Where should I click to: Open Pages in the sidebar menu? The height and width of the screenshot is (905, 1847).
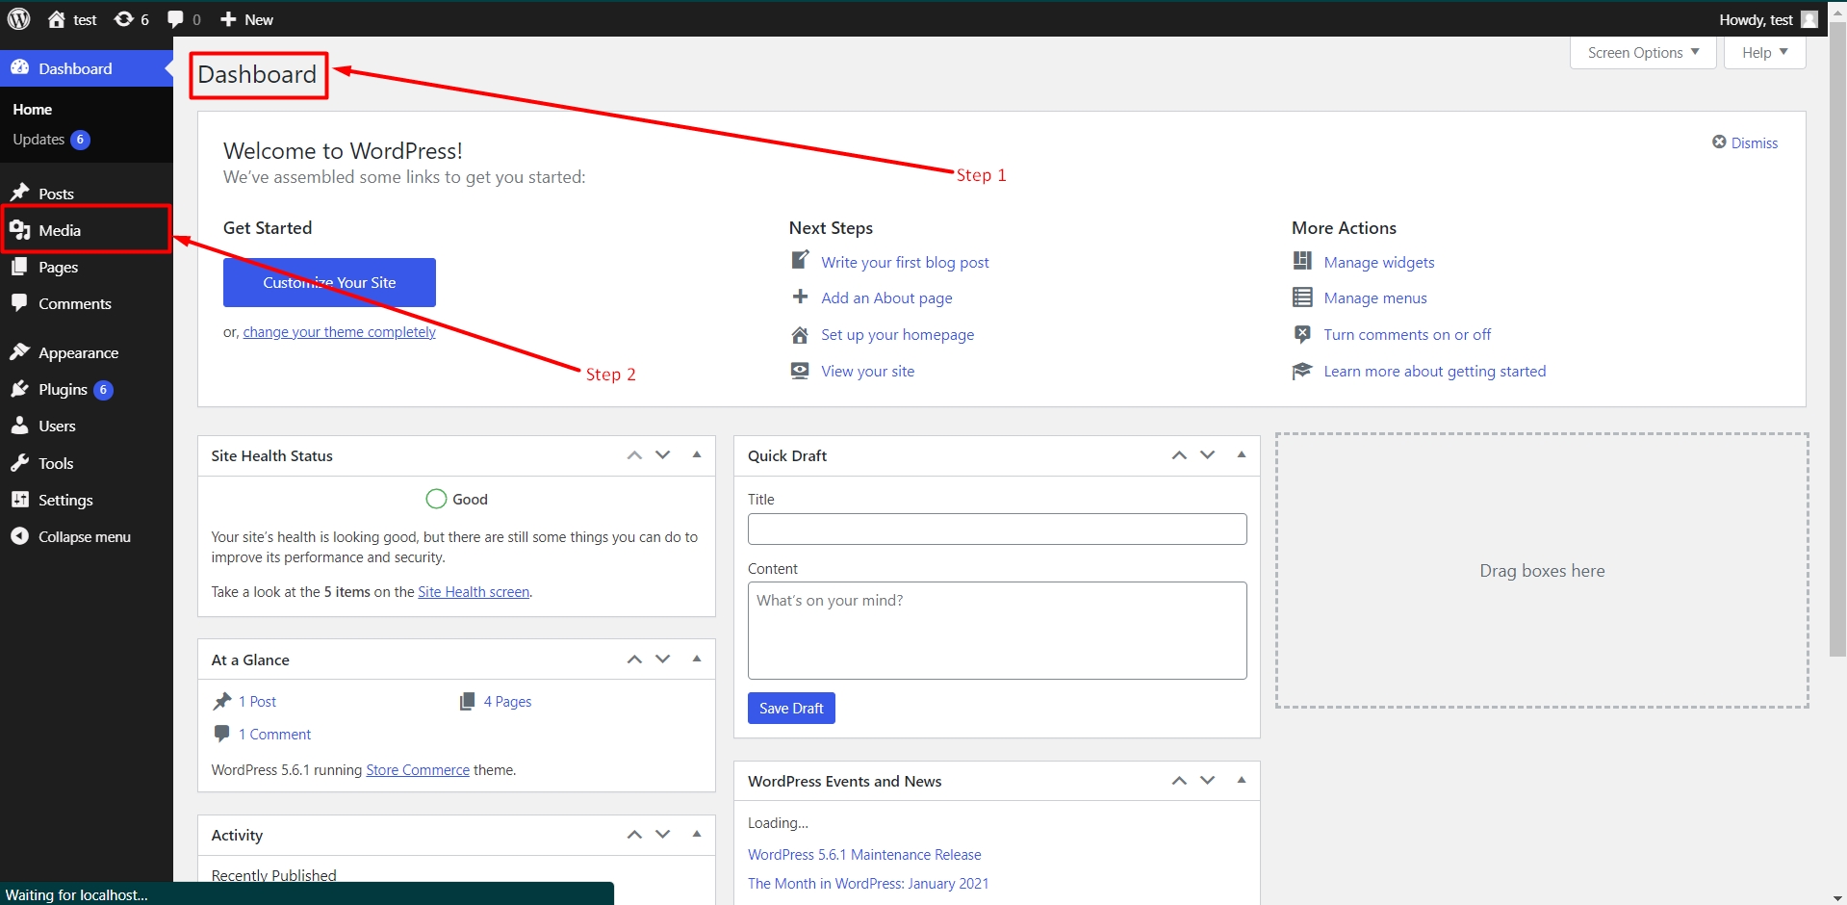pos(87,267)
